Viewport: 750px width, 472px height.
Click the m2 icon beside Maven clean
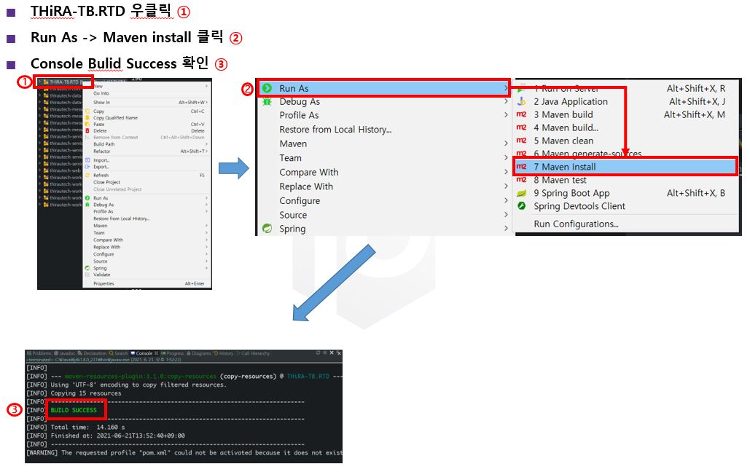tap(521, 141)
